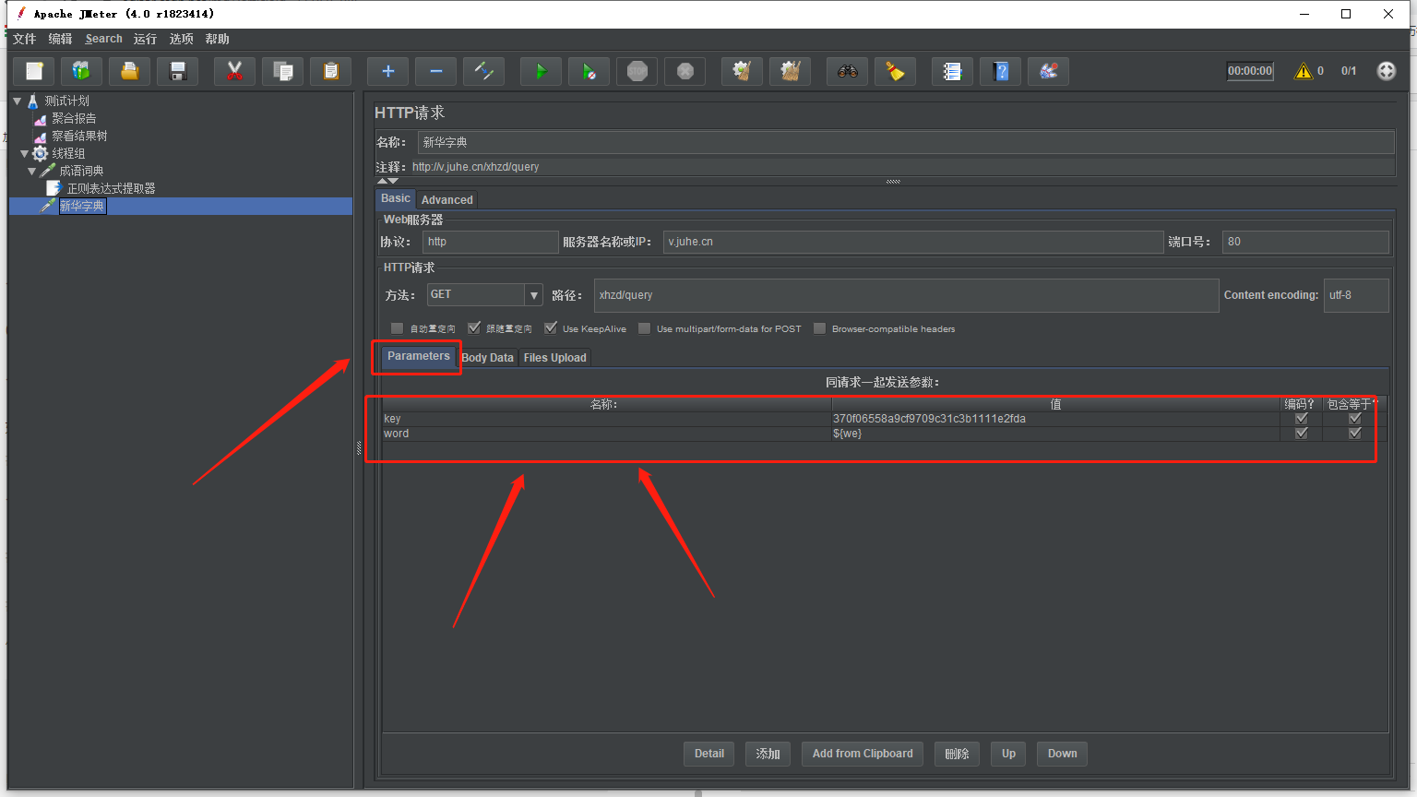Toggle 包含等于 checkbox for word row
1417x797 pixels.
1354,434
